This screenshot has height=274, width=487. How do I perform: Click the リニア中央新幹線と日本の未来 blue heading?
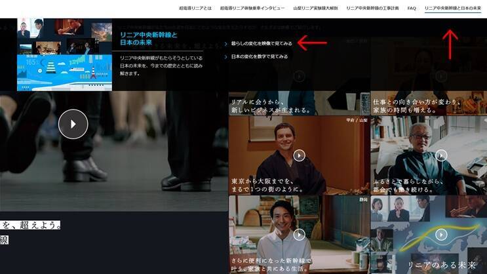click(x=148, y=38)
